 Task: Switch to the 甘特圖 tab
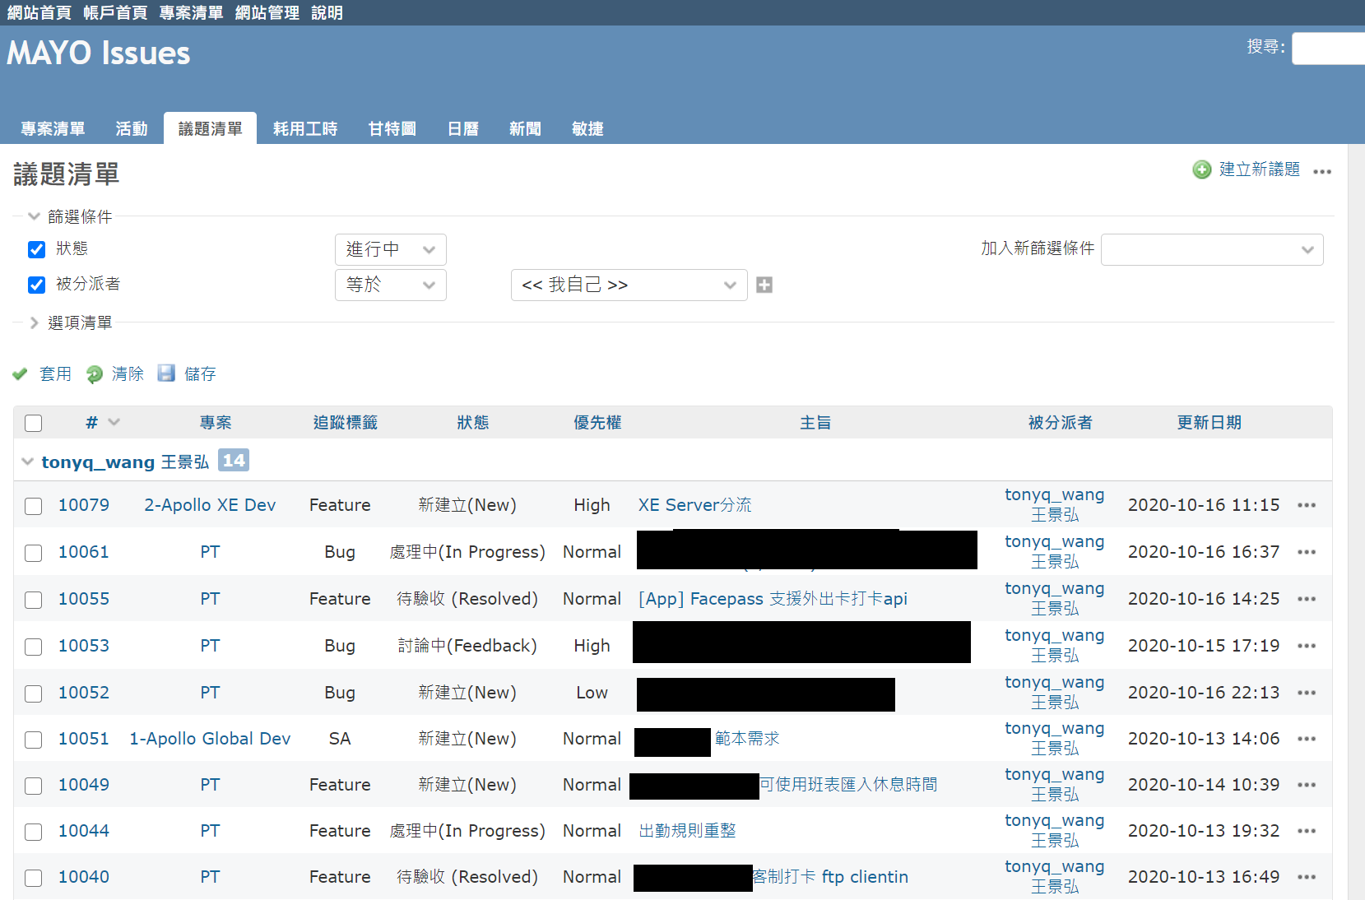[392, 128]
